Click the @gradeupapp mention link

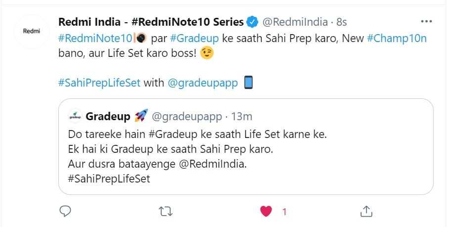pos(203,83)
